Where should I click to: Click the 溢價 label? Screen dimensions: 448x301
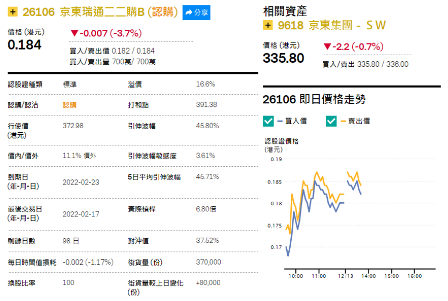tap(135, 85)
